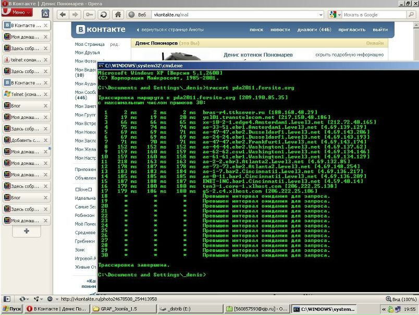Click the Windows 'Пуск' start button

click(11, 309)
